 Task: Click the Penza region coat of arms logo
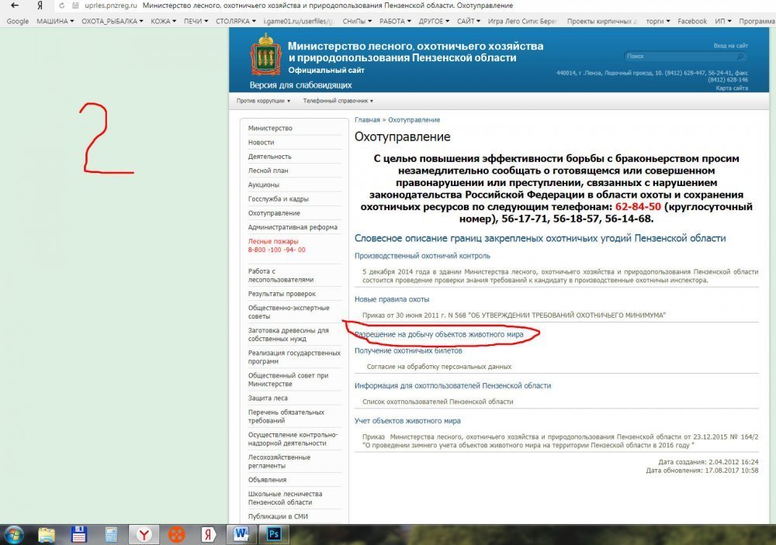[x=265, y=57]
